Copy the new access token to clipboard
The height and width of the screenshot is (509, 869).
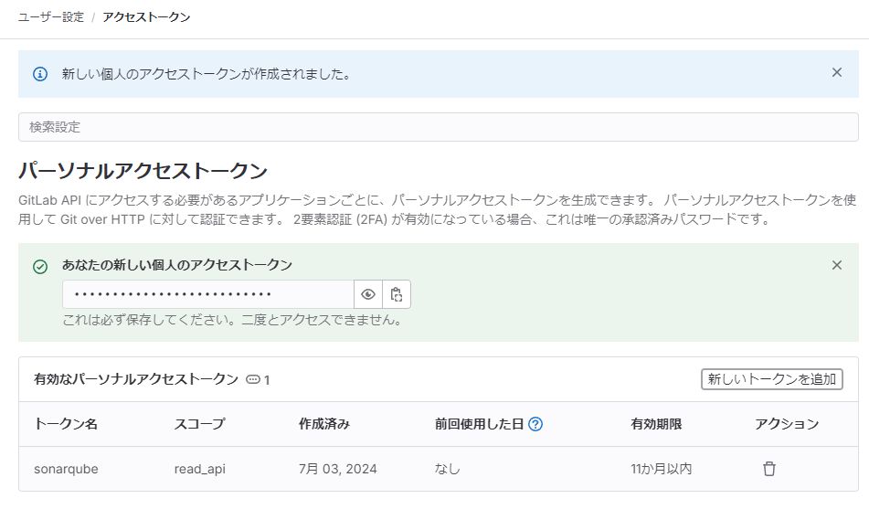click(397, 294)
